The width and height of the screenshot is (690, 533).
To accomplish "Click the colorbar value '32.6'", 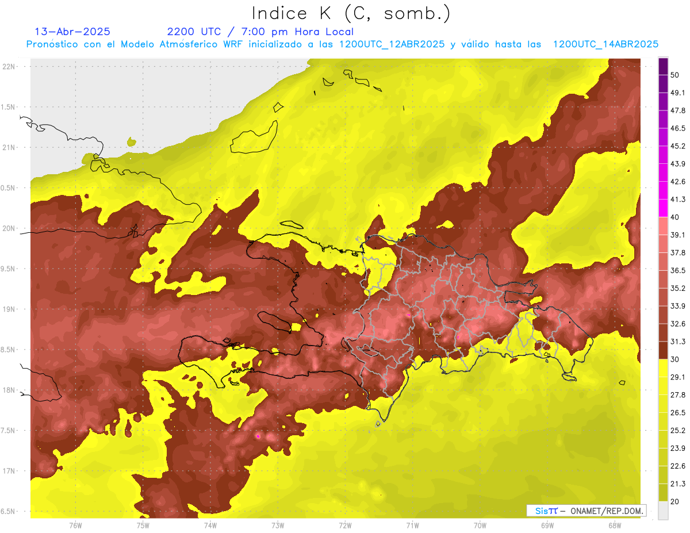I will (678, 324).
